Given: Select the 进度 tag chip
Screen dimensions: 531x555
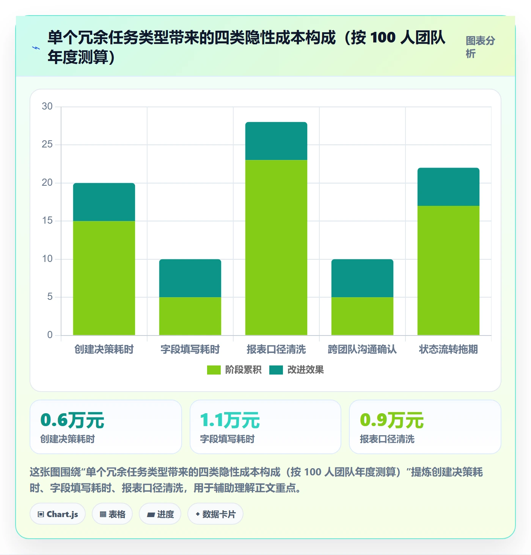Looking at the screenshot, I should (160, 514).
